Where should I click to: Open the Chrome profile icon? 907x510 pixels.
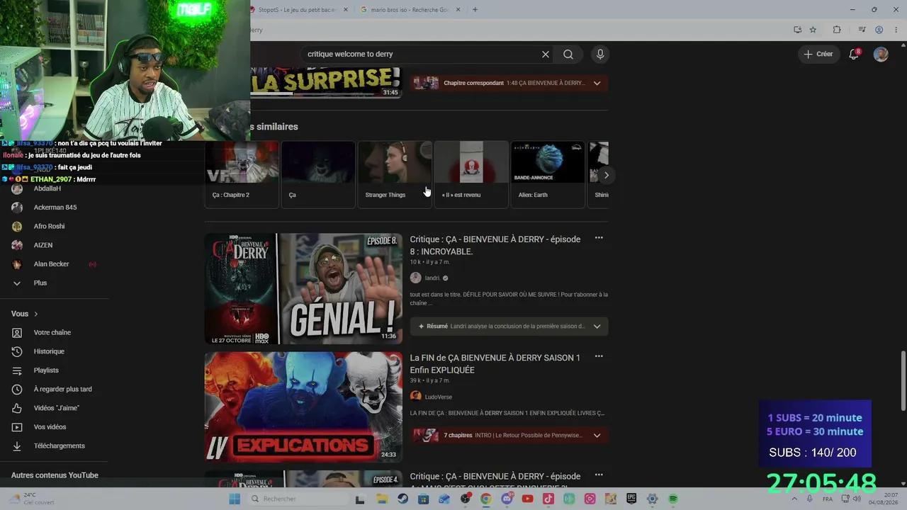click(879, 30)
